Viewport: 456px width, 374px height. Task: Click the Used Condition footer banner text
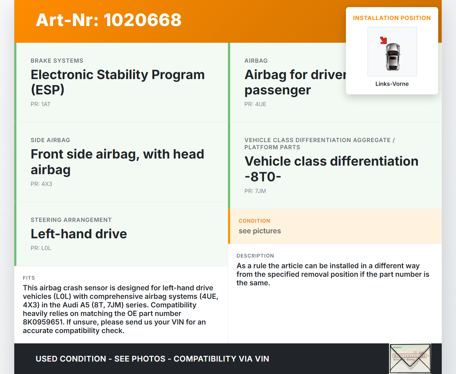point(152,359)
